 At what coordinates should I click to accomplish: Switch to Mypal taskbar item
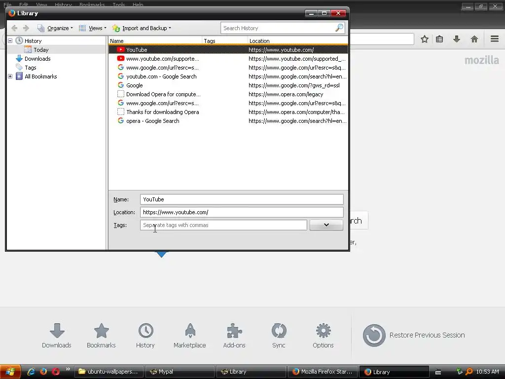[x=180, y=372]
